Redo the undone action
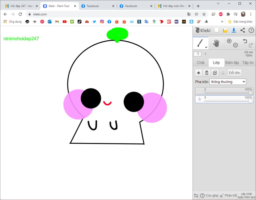The height and width of the screenshot is (200, 256). pyautogui.click(x=251, y=45)
